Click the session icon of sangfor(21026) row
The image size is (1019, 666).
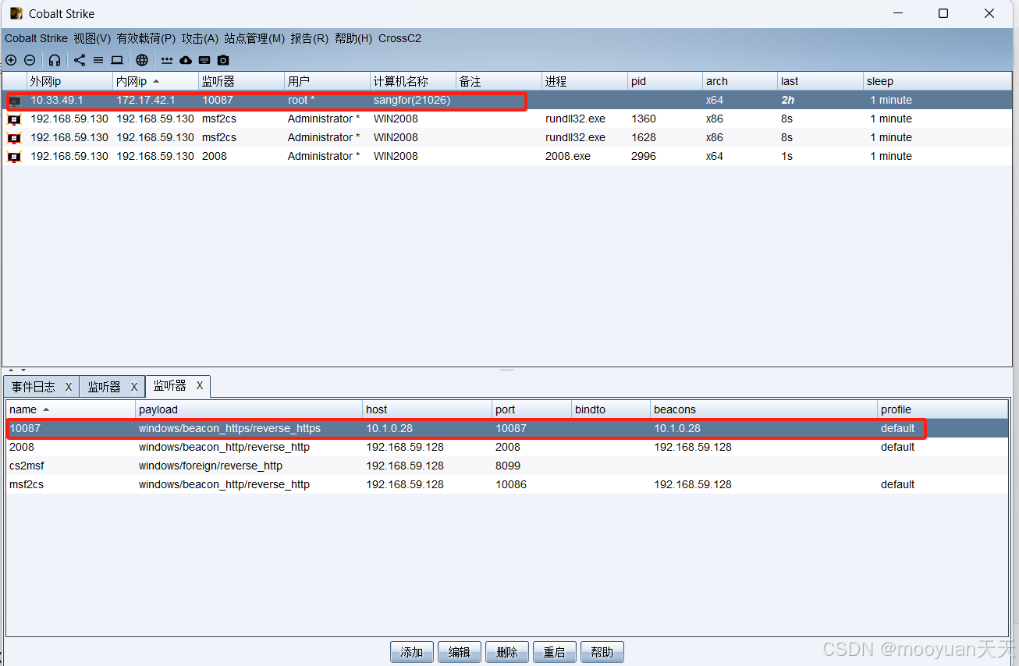14,101
